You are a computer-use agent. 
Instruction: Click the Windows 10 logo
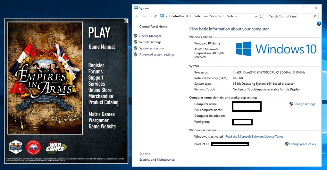[x=276, y=49]
